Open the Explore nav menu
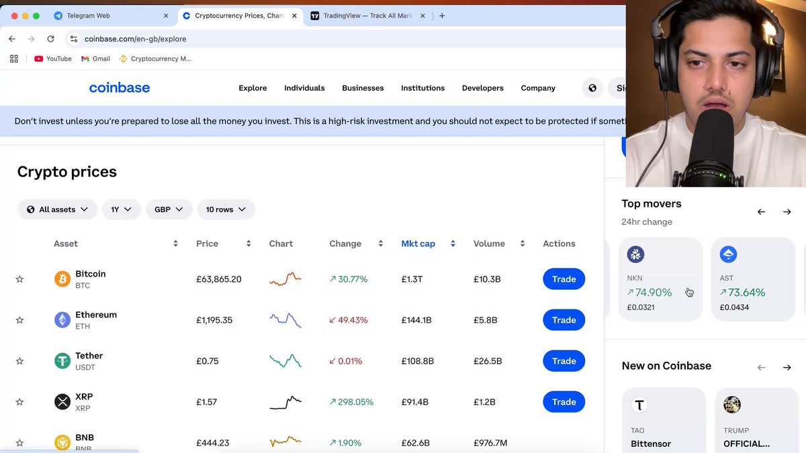The height and width of the screenshot is (453, 806). tap(253, 88)
